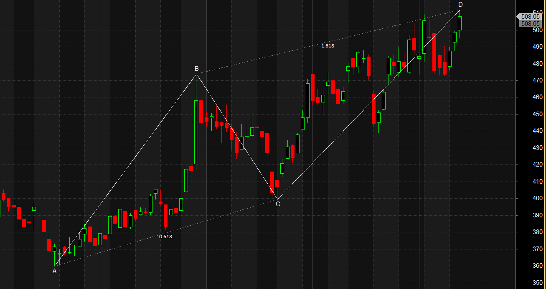The image size is (546, 289).
Task: Select the red candle directly above point C
Action: (272, 182)
